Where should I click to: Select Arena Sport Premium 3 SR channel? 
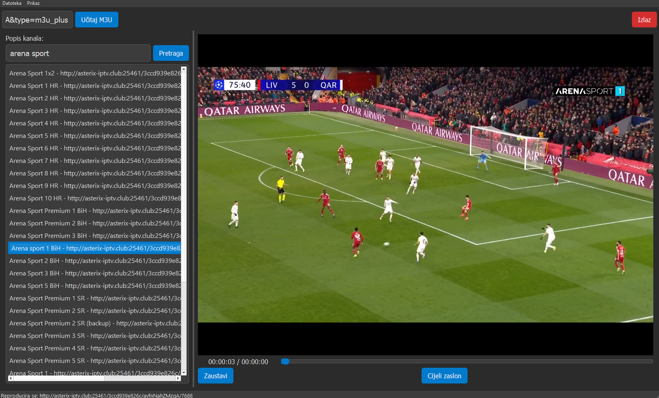point(95,336)
